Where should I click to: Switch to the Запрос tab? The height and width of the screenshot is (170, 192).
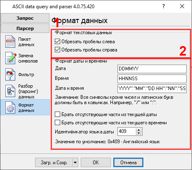(x=25, y=18)
